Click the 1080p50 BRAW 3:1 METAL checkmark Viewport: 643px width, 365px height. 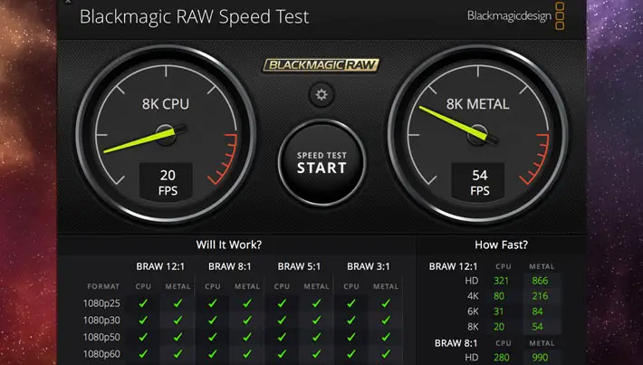(x=386, y=337)
